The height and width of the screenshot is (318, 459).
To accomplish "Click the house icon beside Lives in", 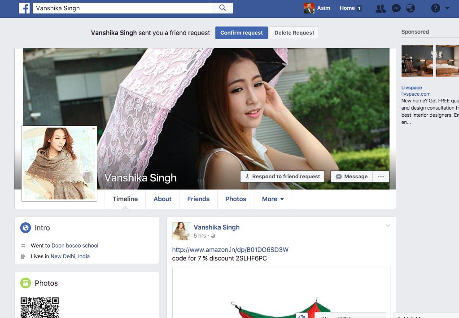I will point(23,256).
